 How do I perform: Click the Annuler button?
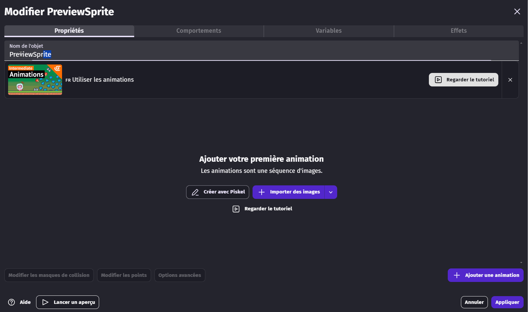474,302
